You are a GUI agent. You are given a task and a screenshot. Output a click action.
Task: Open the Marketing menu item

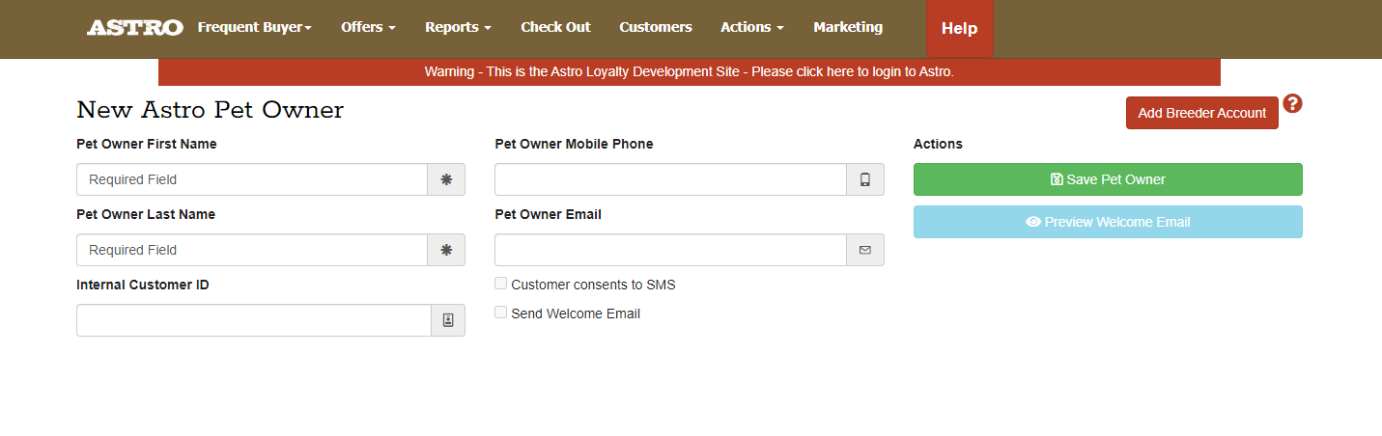click(848, 28)
